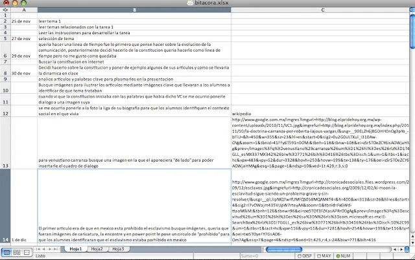Viewport: 415px width, 260px height.
Task: Select column A header
Action: (x=23, y=10)
